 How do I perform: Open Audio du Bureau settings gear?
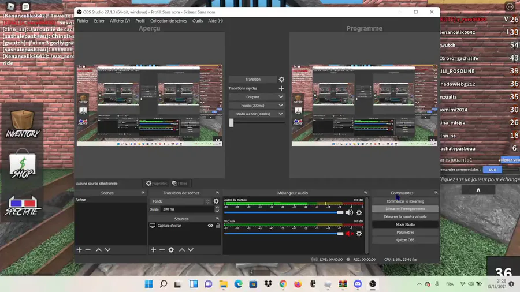(x=359, y=212)
